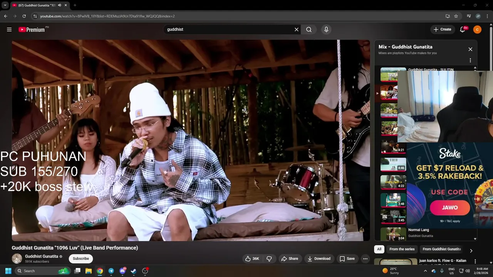Open juan karlos ft. Flow G video thumbnail

(396, 262)
